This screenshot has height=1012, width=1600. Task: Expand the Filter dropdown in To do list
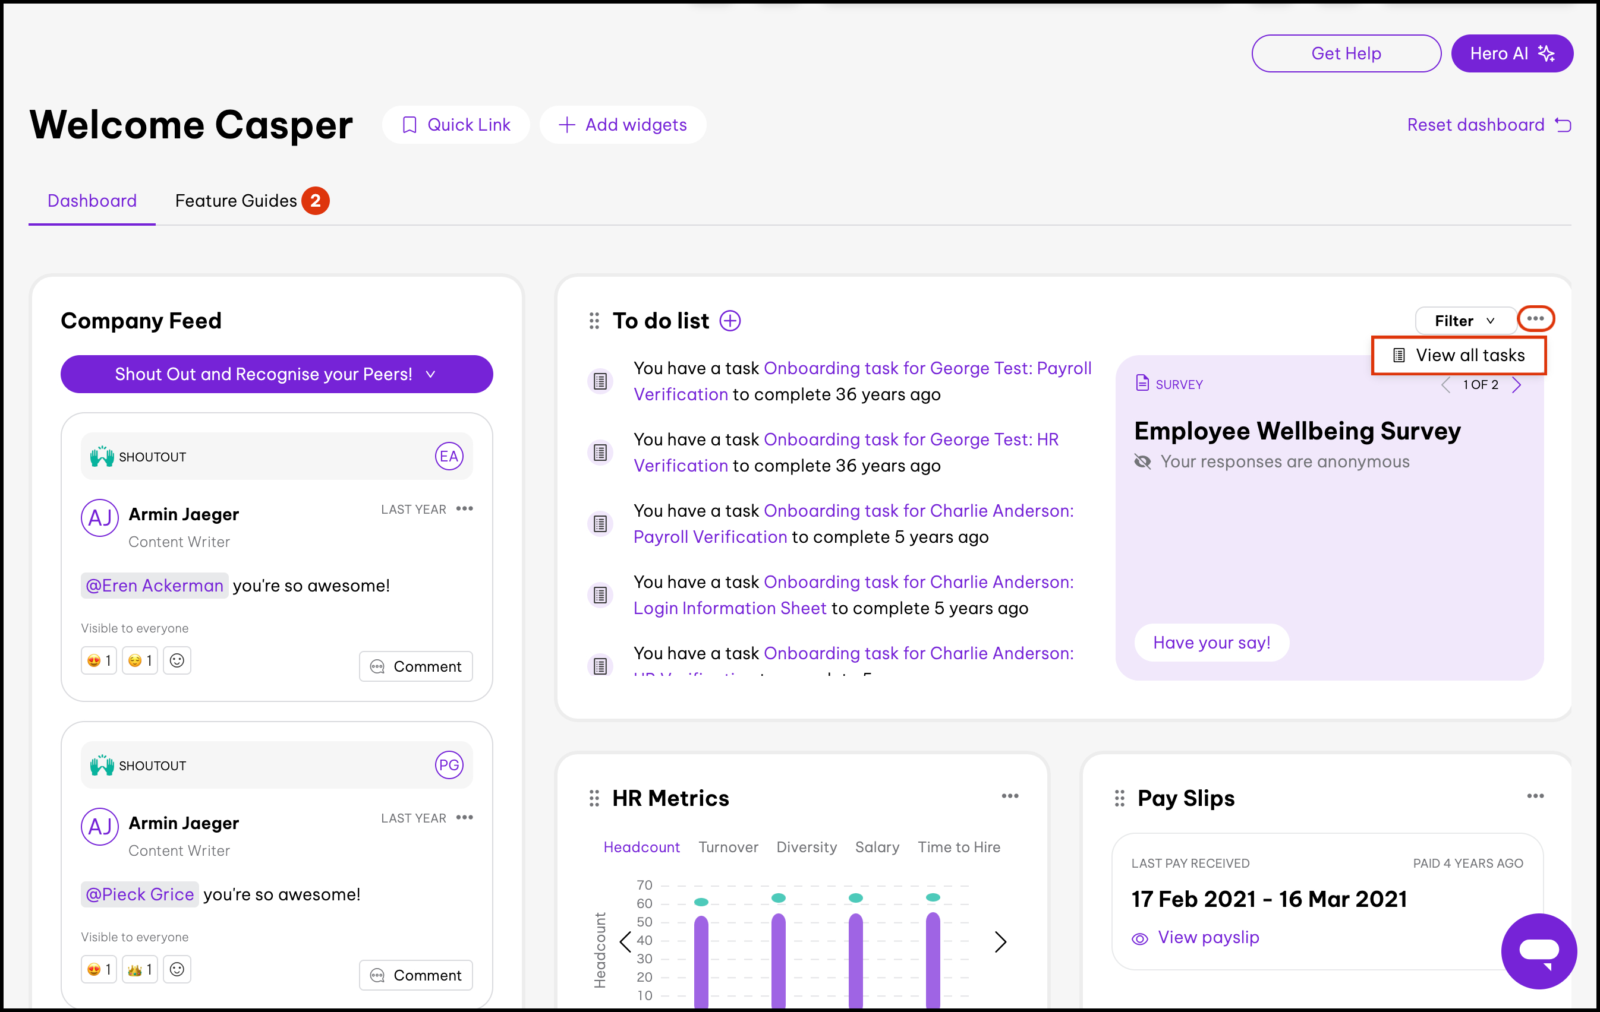pyautogui.click(x=1464, y=321)
